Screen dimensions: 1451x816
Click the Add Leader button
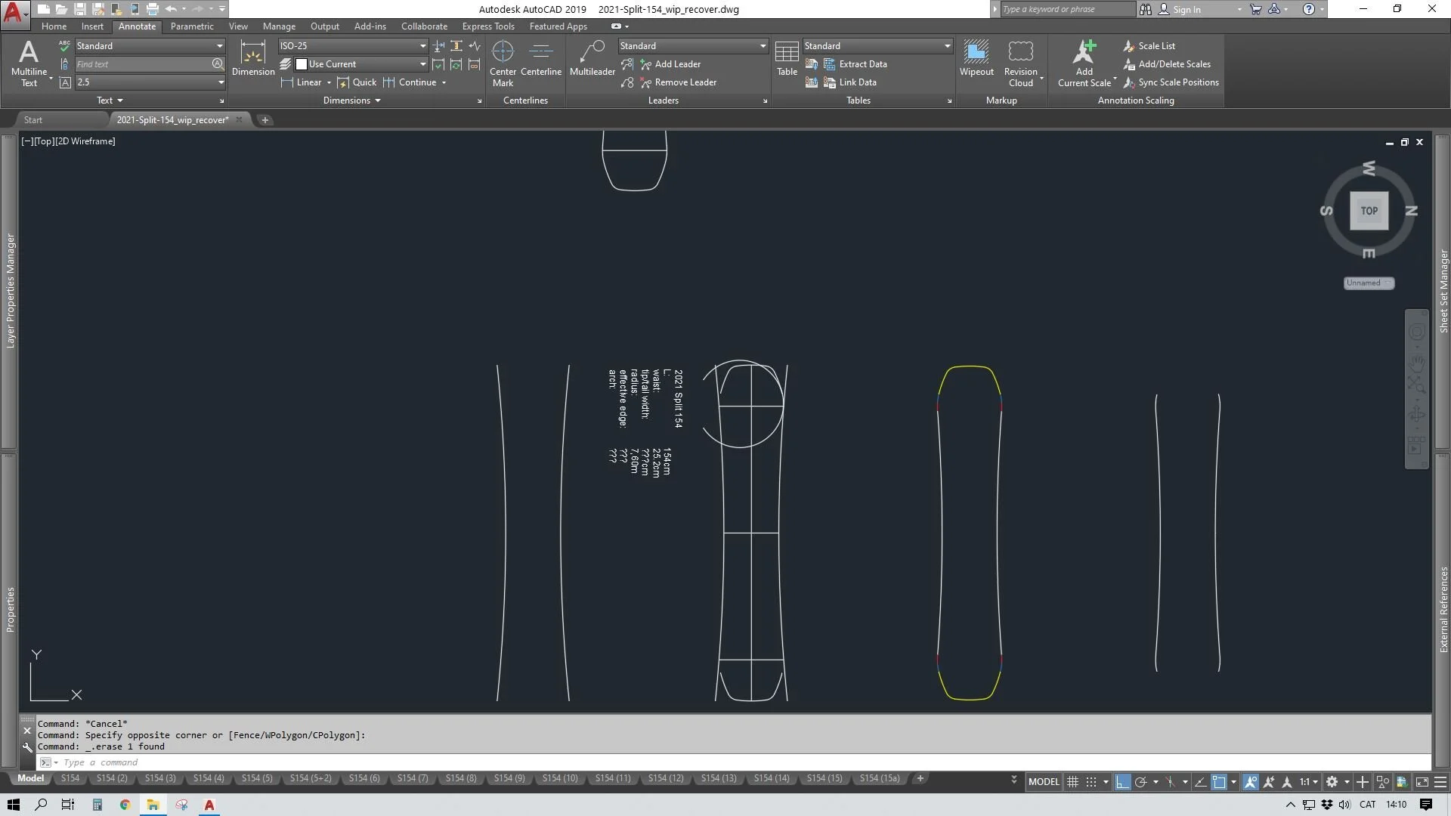pos(677,64)
